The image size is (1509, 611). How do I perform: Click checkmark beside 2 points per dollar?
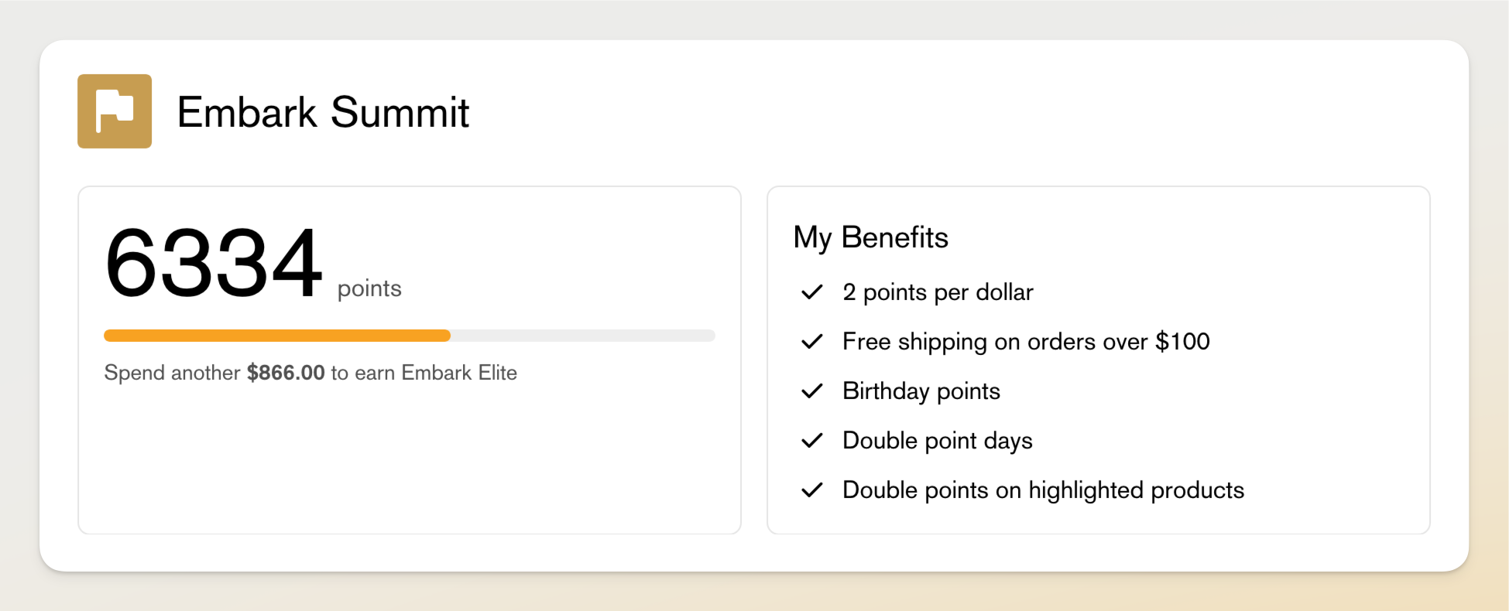[811, 292]
